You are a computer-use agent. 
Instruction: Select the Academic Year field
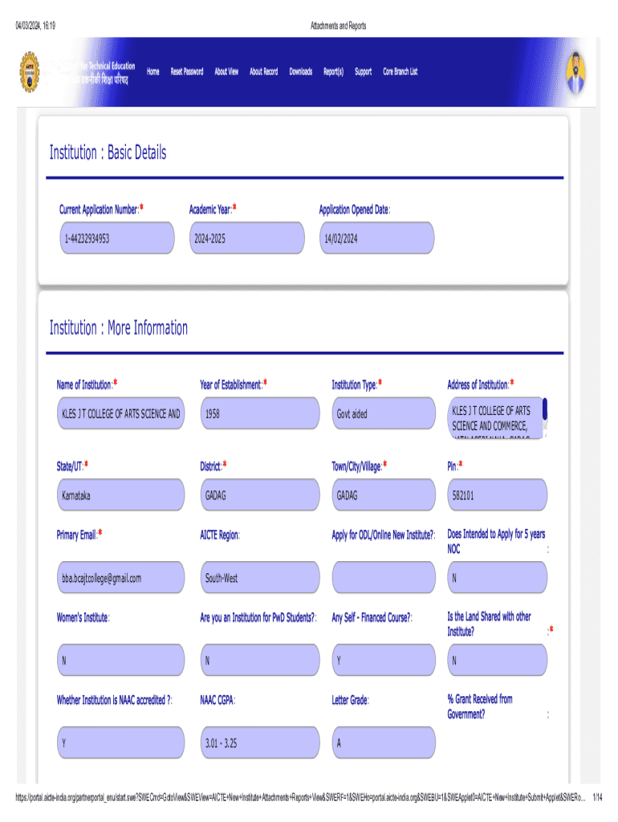point(246,238)
